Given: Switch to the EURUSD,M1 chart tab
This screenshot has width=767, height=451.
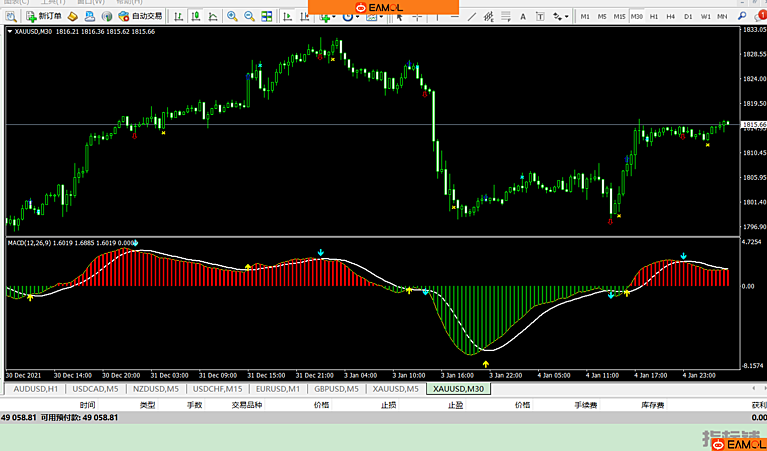Looking at the screenshot, I should pyautogui.click(x=278, y=389).
